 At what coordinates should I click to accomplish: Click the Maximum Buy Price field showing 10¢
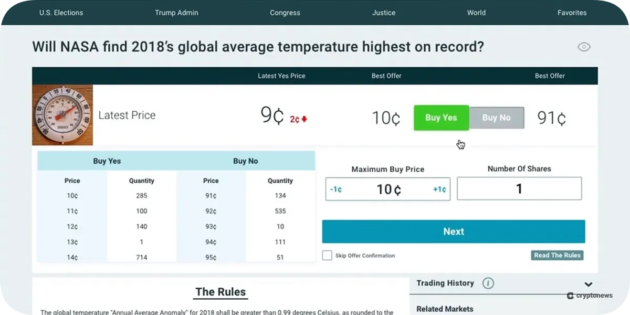(387, 189)
